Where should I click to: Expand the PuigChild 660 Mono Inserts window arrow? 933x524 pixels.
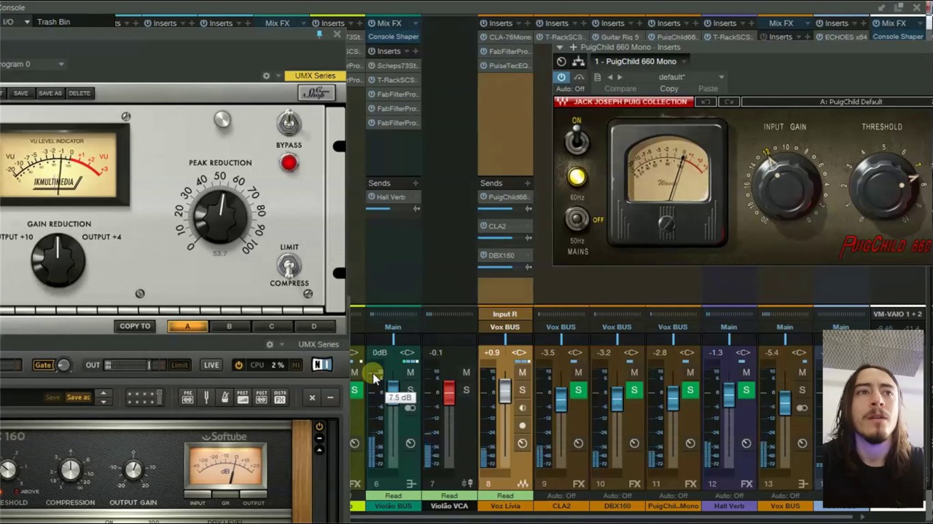pyautogui.click(x=561, y=47)
